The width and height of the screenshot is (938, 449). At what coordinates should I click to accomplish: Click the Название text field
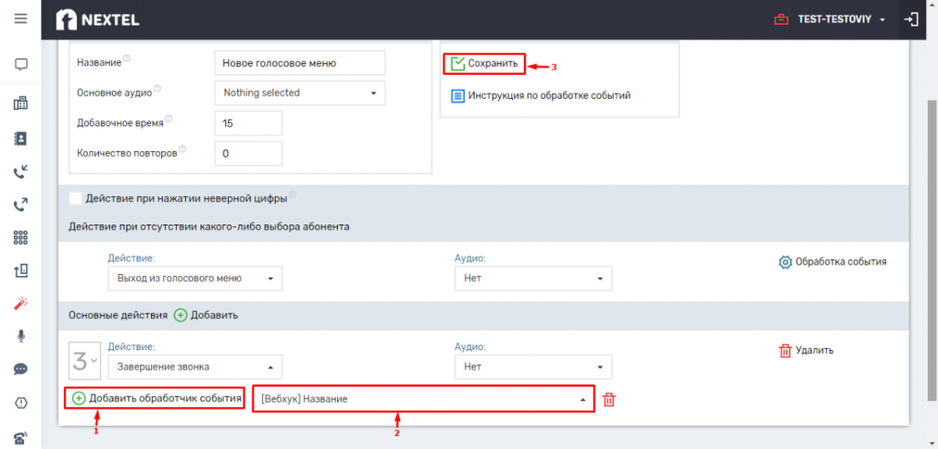[300, 62]
